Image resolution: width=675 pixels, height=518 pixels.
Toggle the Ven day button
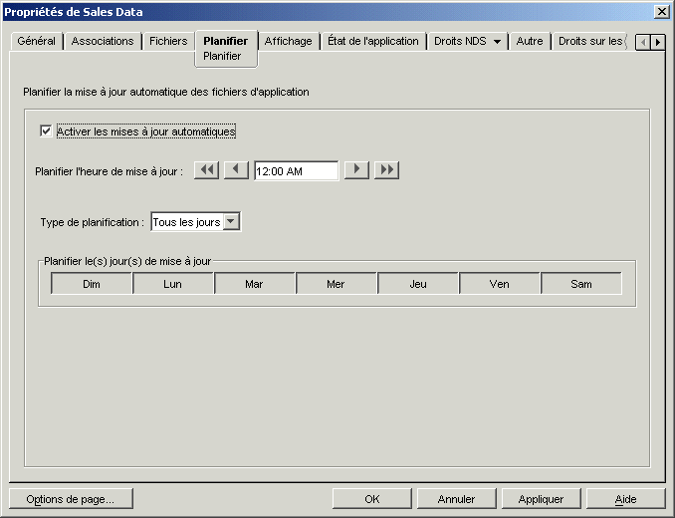(499, 284)
